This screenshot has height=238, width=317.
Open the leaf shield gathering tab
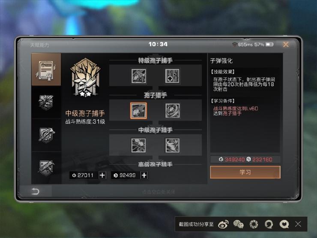pos(46,102)
